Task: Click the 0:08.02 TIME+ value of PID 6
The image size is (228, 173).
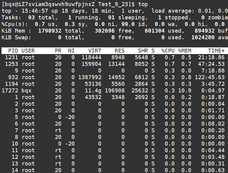Action: [213, 124]
